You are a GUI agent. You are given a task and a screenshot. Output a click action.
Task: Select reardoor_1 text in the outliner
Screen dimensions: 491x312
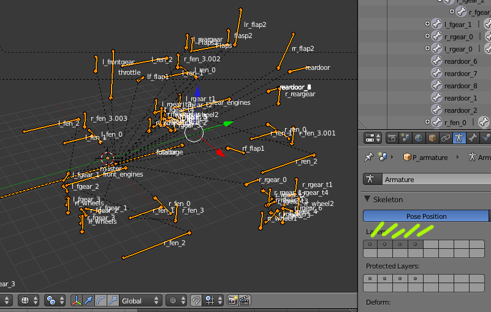(460, 98)
